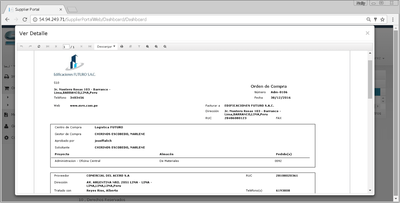Screen dimensions: 400x203
Task: Click the filter funnel icon in toolbar
Action: [139, 46]
